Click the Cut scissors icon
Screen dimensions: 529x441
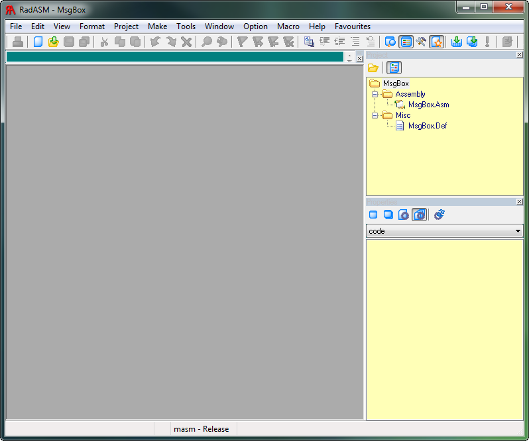(105, 42)
